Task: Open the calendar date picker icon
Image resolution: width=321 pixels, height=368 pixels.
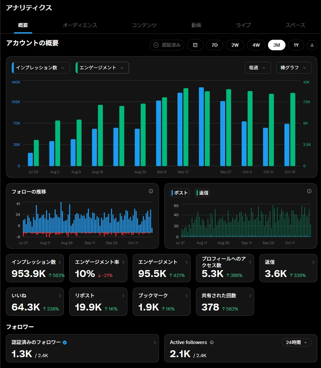Action: pyautogui.click(x=195, y=45)
